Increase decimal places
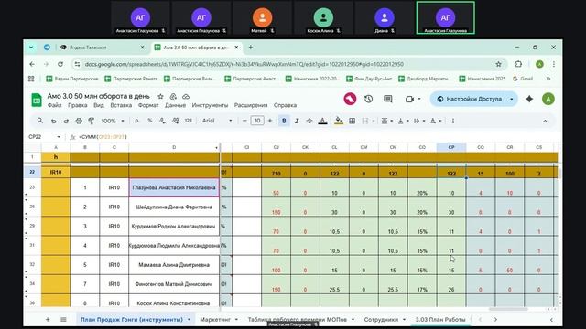This screenshot has height=329, width=586. 175,121
